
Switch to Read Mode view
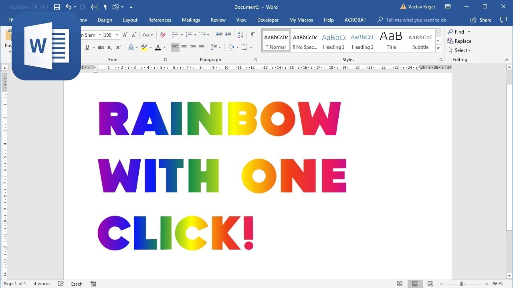pos(400,284)
